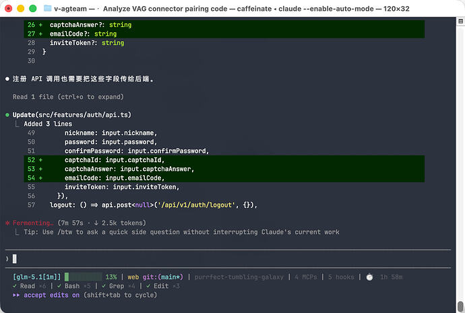Click the plus marker on diff line 26
The image size is (465, 313).
[40, 25]
